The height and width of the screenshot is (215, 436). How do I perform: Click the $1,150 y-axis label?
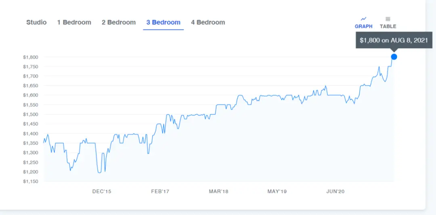tap(31, 181)
